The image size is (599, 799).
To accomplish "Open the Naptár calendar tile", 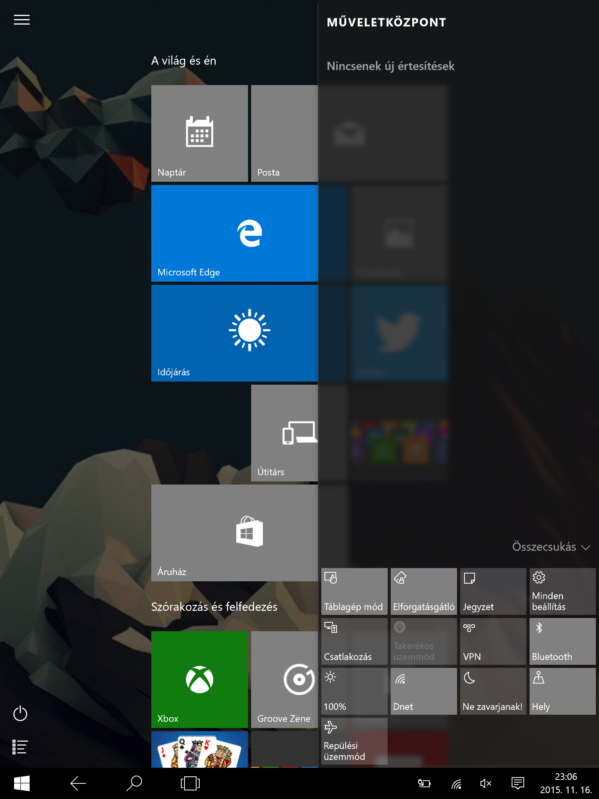I will click(x=199, y=133).
